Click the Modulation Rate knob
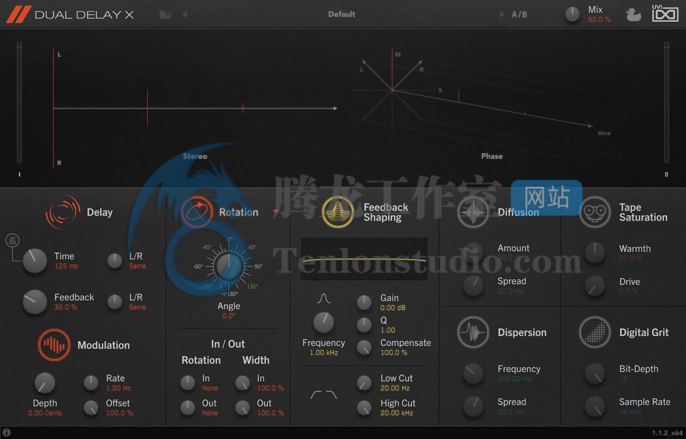This screenshot has width=686, height=439. tap(91, 383)
